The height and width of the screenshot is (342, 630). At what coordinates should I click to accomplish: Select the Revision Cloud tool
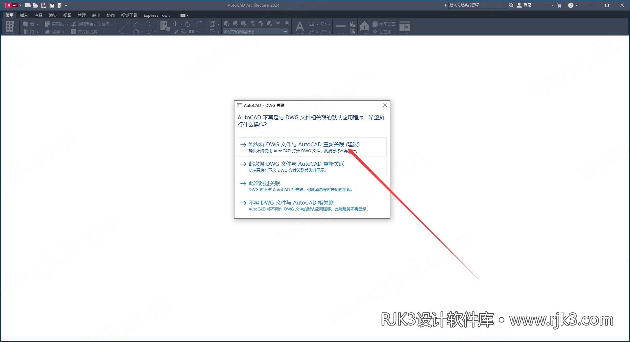coord(324,24)
